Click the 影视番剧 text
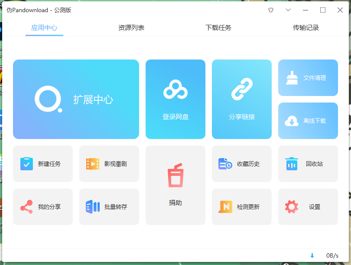The width and height of the screenshot is (351, 265). pyautogui.click(x=116, y=164)
